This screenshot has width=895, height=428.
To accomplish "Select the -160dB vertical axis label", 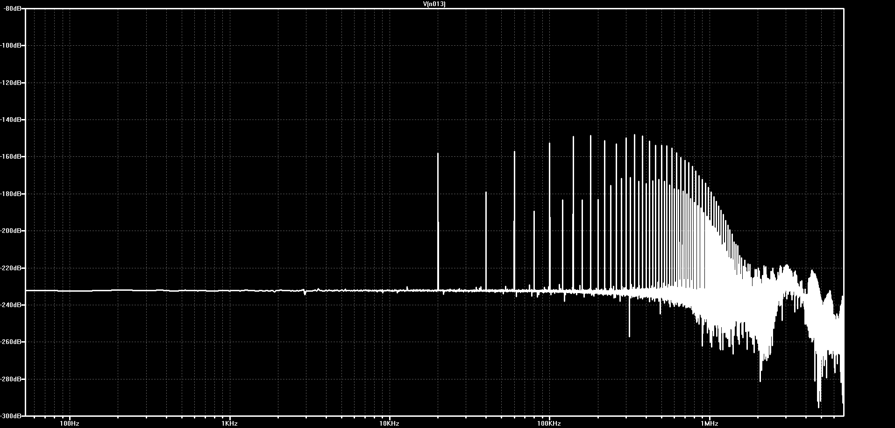I will click(11, 156).
